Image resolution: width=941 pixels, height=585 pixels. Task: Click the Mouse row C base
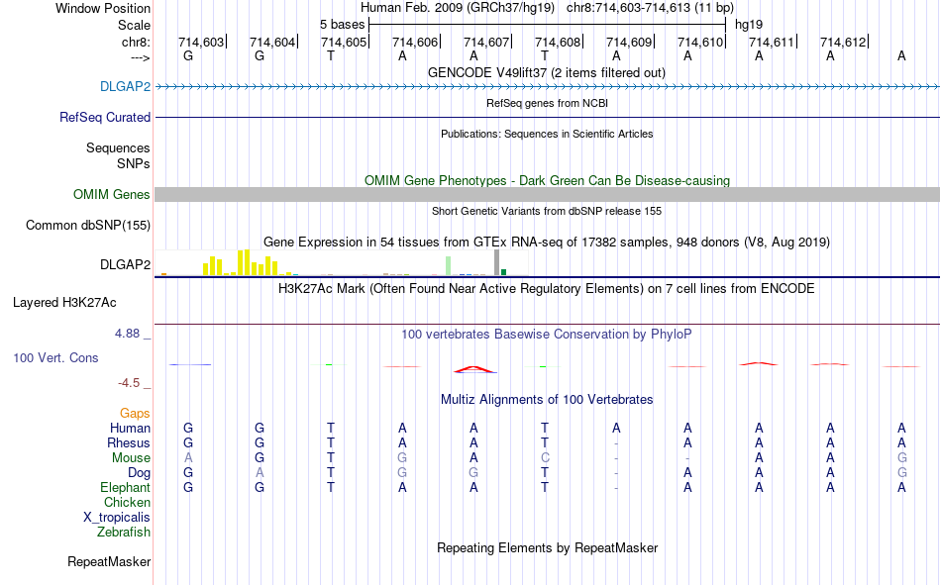545,457
